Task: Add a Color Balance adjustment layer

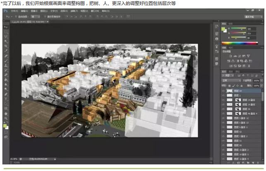Action: pyautogui.click(x=233, y=61)
